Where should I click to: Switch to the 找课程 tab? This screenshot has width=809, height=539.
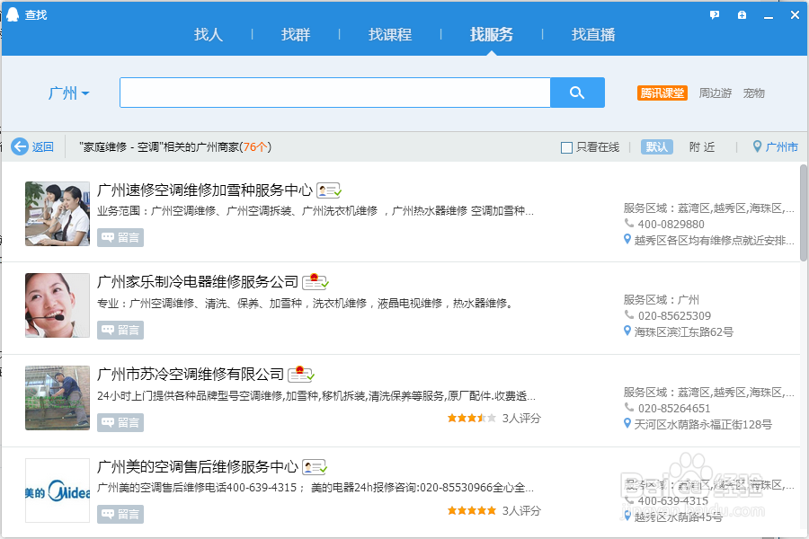[390, 34]
